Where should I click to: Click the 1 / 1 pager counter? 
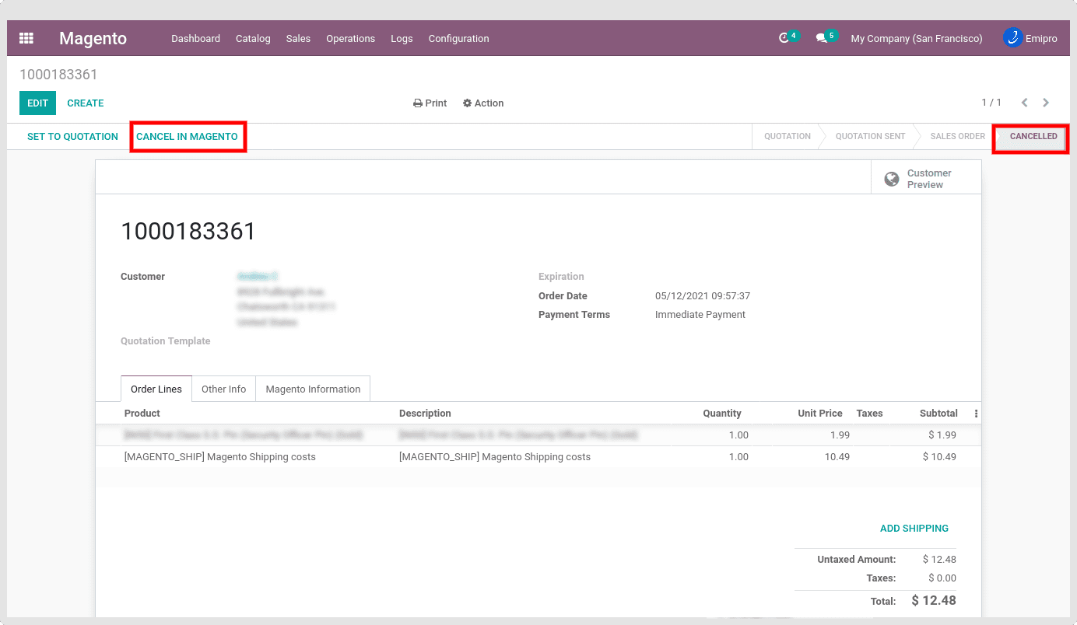click(x=991, y=103)
